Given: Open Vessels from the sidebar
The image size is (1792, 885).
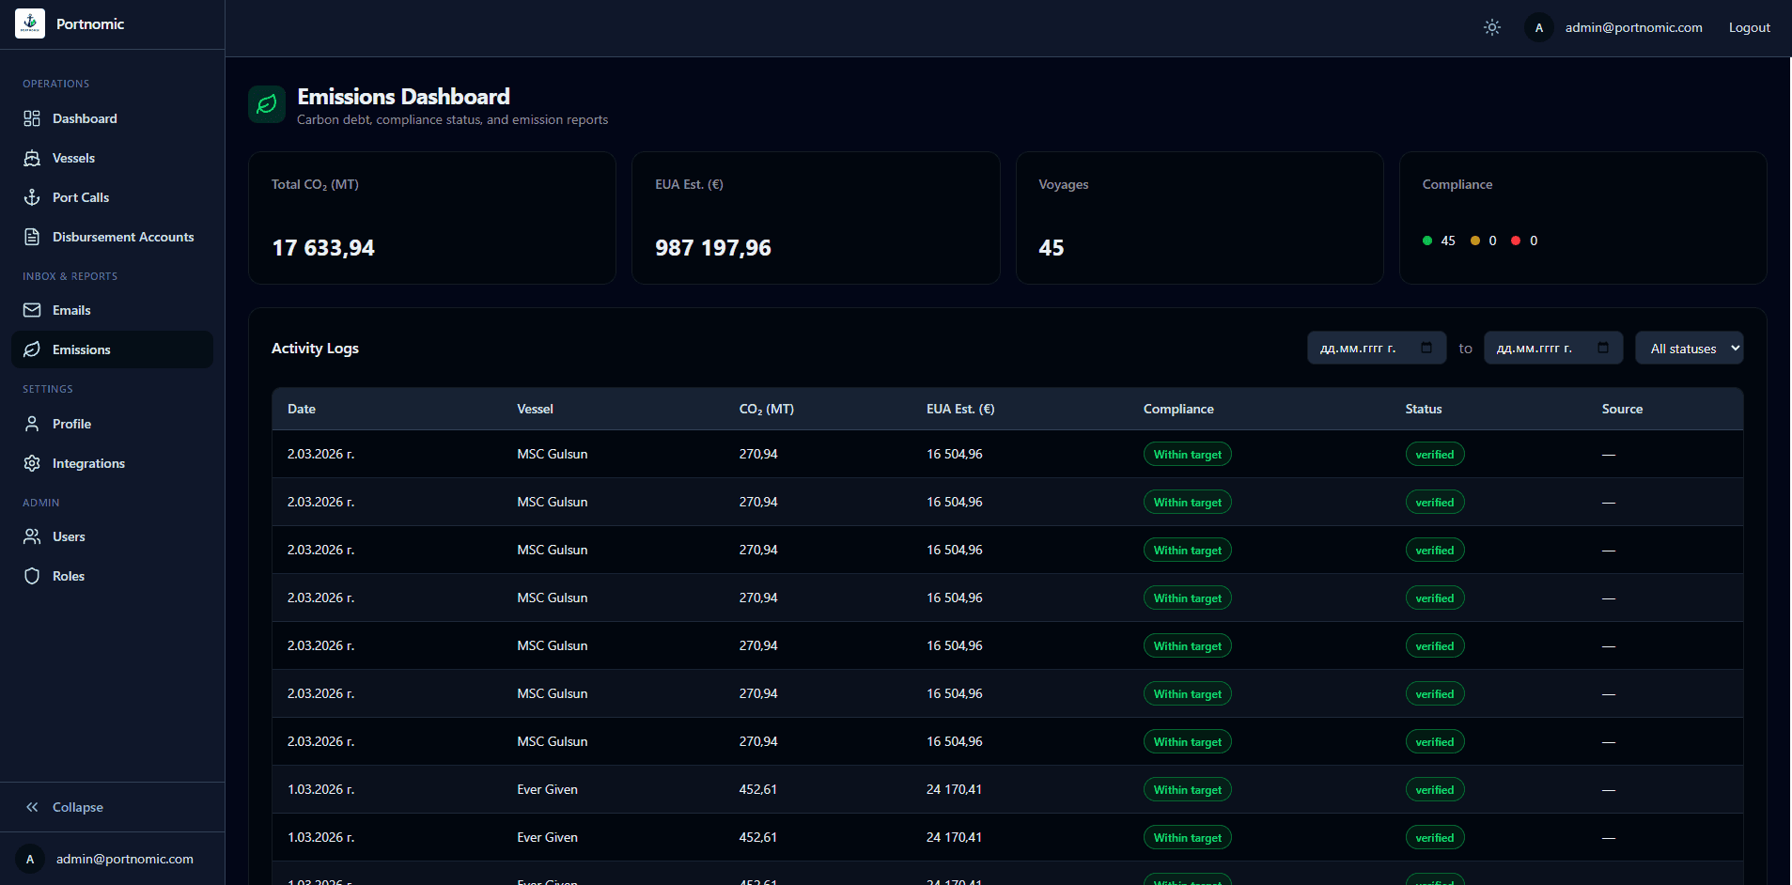Looking at the screenshot, I should pos(73,158).
